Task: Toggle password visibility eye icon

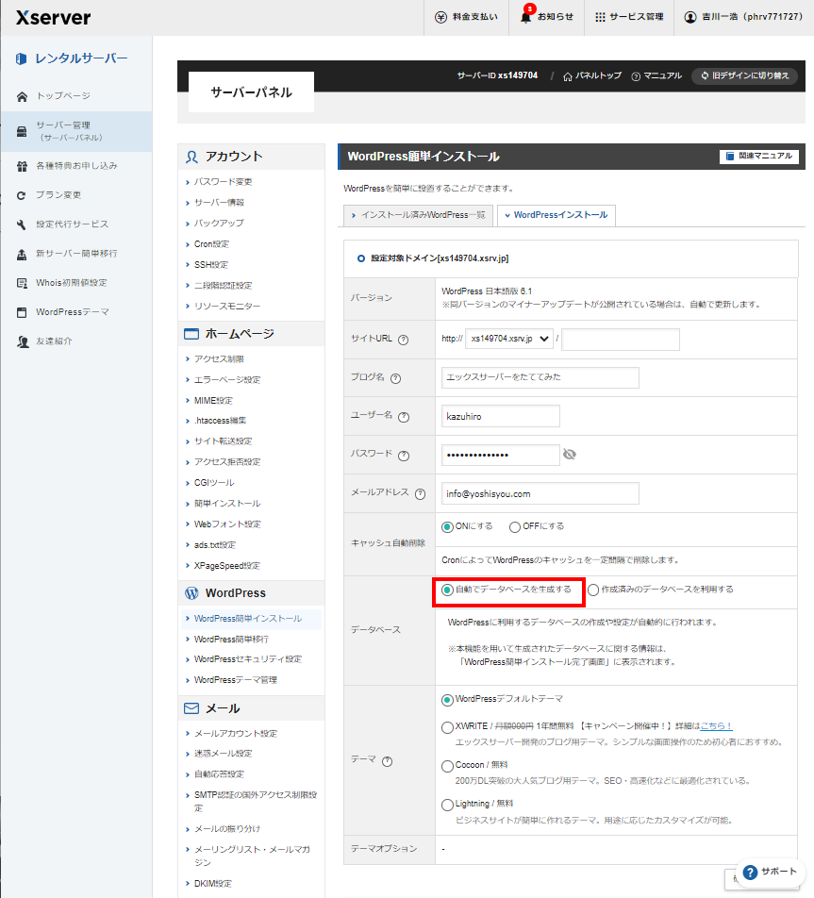Action: pos(569,455)
